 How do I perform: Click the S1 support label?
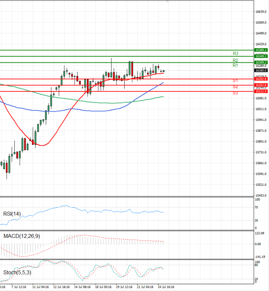coord(235,81)
